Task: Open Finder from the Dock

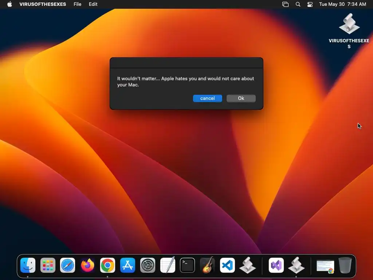Action: coord(28,265)
